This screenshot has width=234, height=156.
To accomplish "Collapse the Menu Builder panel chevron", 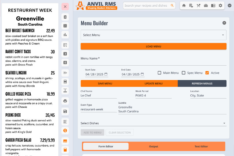I will 224,23.
